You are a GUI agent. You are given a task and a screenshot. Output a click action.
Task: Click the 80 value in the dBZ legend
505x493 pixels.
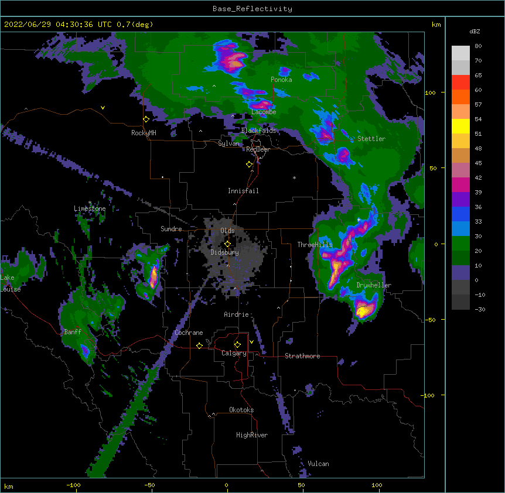pos(478,46)
